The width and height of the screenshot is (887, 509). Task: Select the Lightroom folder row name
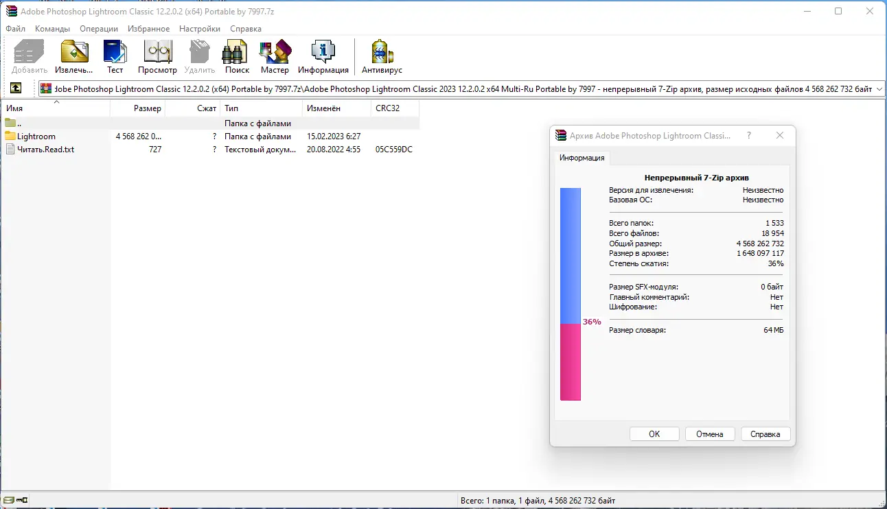[36, 137]
